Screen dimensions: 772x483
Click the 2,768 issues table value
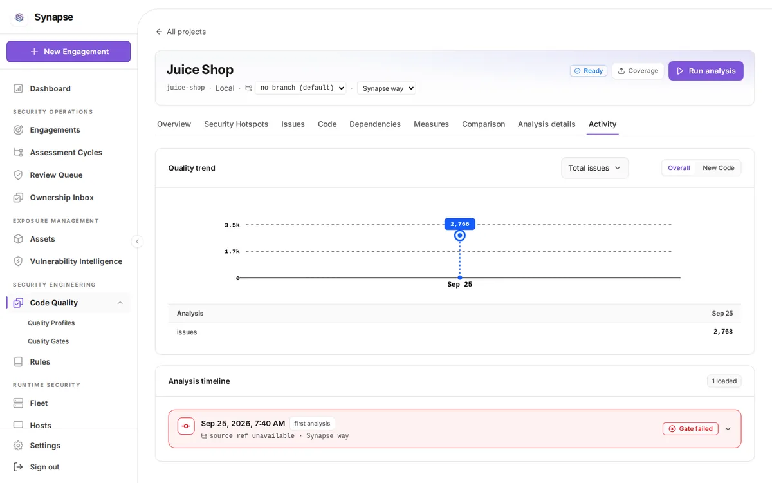click(x=722, y=332)
